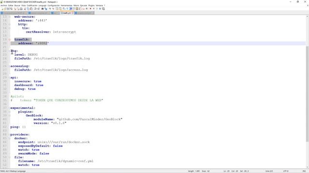Collapse the plugins block fold marker
The height and width of the screenshot is (173, 309).
pyautogui.click(x=9, y=111)
